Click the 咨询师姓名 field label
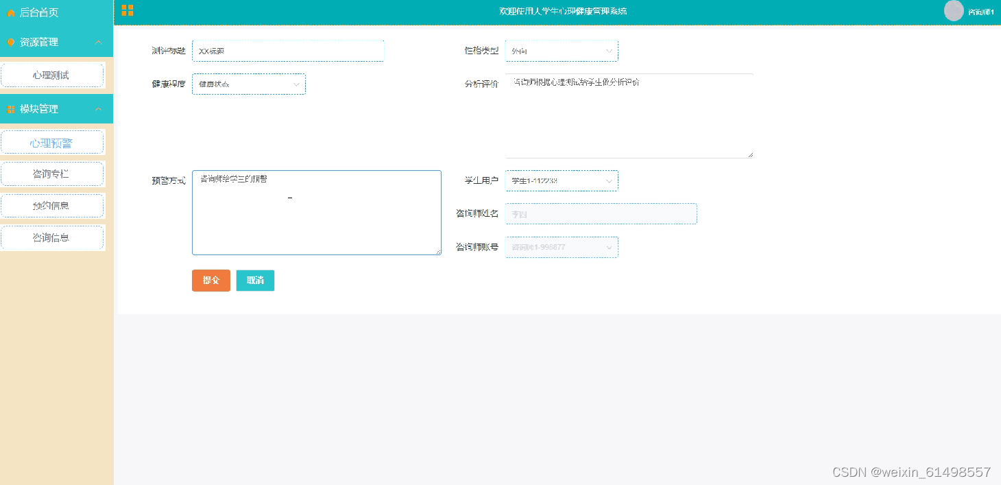 tap(477, 214)
